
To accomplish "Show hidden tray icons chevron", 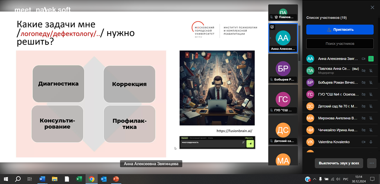I will [x=314, y=179].
